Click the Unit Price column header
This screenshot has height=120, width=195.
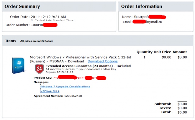click(x=162, y=52)
